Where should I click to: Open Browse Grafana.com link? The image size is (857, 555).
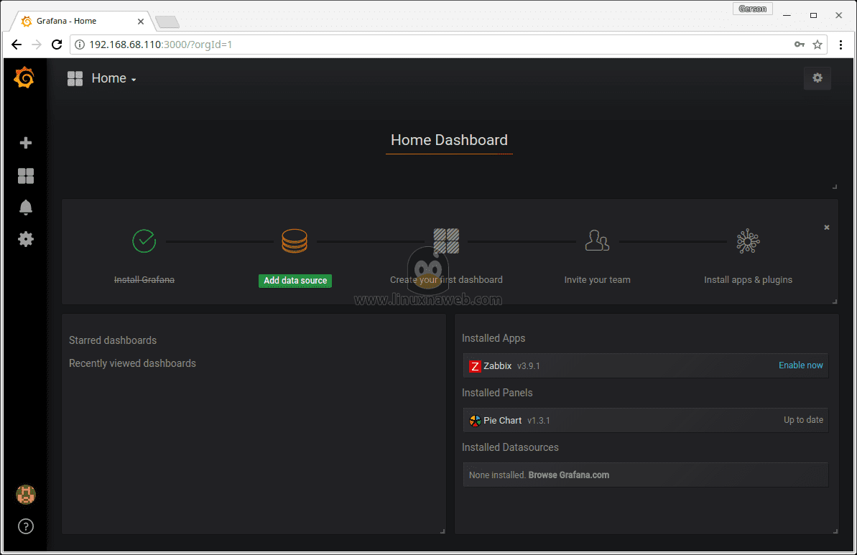pos(568,475)
